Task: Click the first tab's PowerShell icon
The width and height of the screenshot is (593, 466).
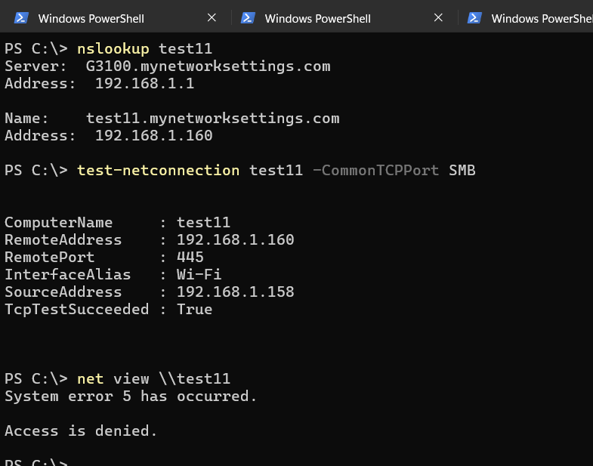Action: point(22,18)
